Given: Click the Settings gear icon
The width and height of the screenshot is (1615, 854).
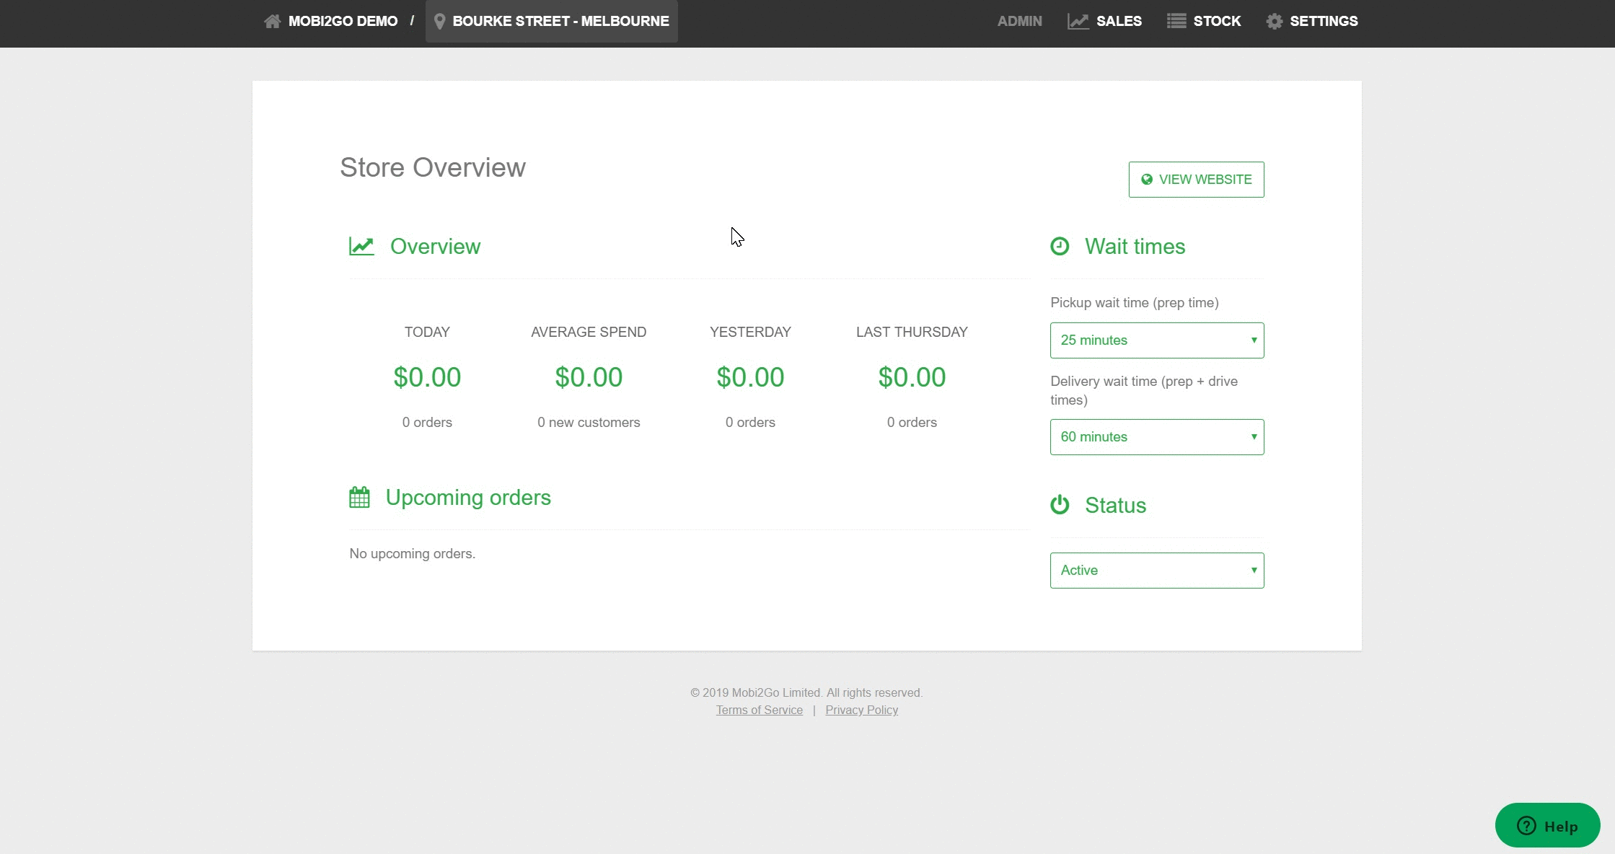Looking at the screenshot, I should pos(1274,22).
